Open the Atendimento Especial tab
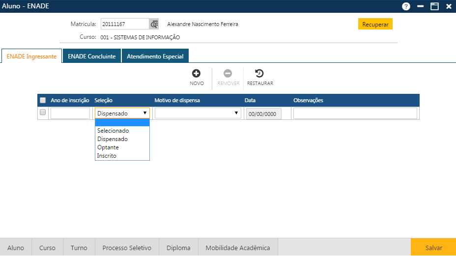This screenshot has height=256, width=456. click(x=155, y=57)
